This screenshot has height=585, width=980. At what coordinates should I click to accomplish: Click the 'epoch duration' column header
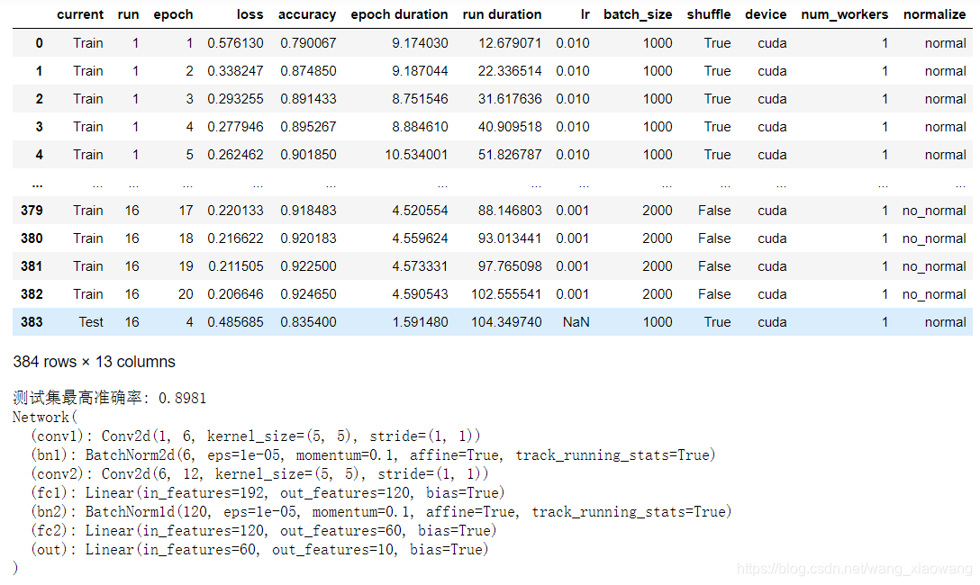click(x=399, y=14)
